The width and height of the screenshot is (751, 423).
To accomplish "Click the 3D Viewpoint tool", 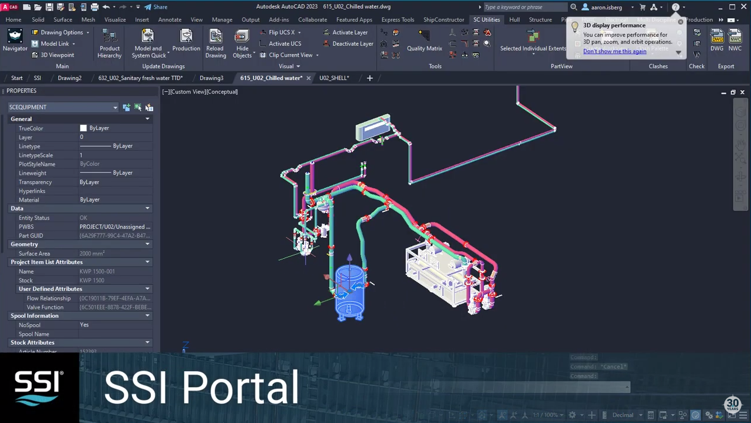I will point(52,55).
